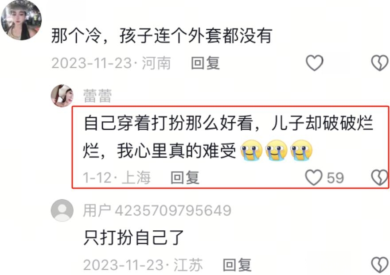Reply to the Henan comment
390x275 pixels.
click(205, 63)
